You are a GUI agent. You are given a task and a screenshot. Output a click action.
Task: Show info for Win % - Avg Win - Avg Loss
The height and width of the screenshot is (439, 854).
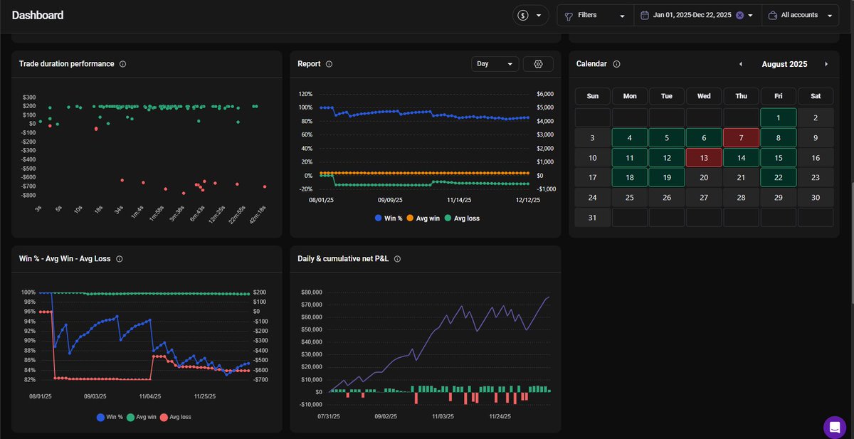119,259
